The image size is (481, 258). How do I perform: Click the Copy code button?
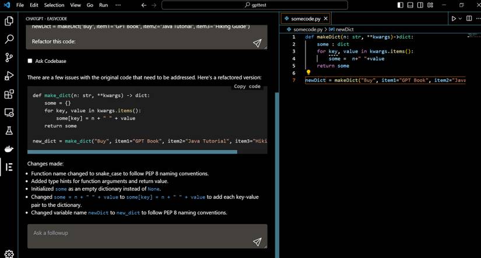[247, 86]
